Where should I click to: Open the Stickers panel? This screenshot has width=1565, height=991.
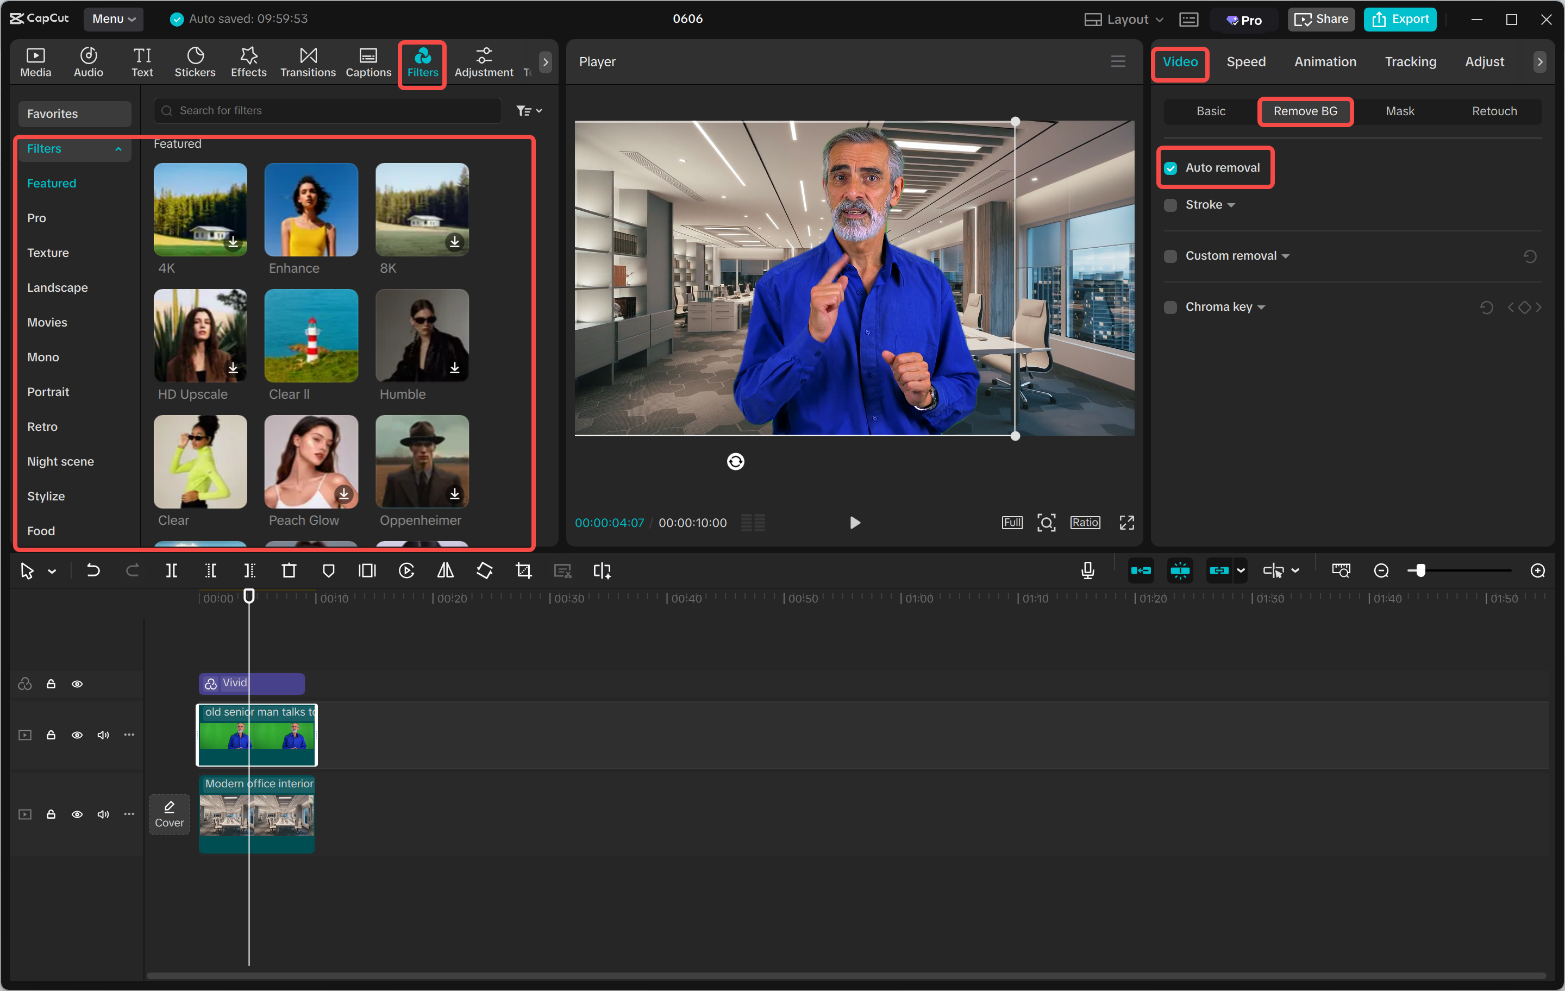pyautogui.click(x=195, y=62)
